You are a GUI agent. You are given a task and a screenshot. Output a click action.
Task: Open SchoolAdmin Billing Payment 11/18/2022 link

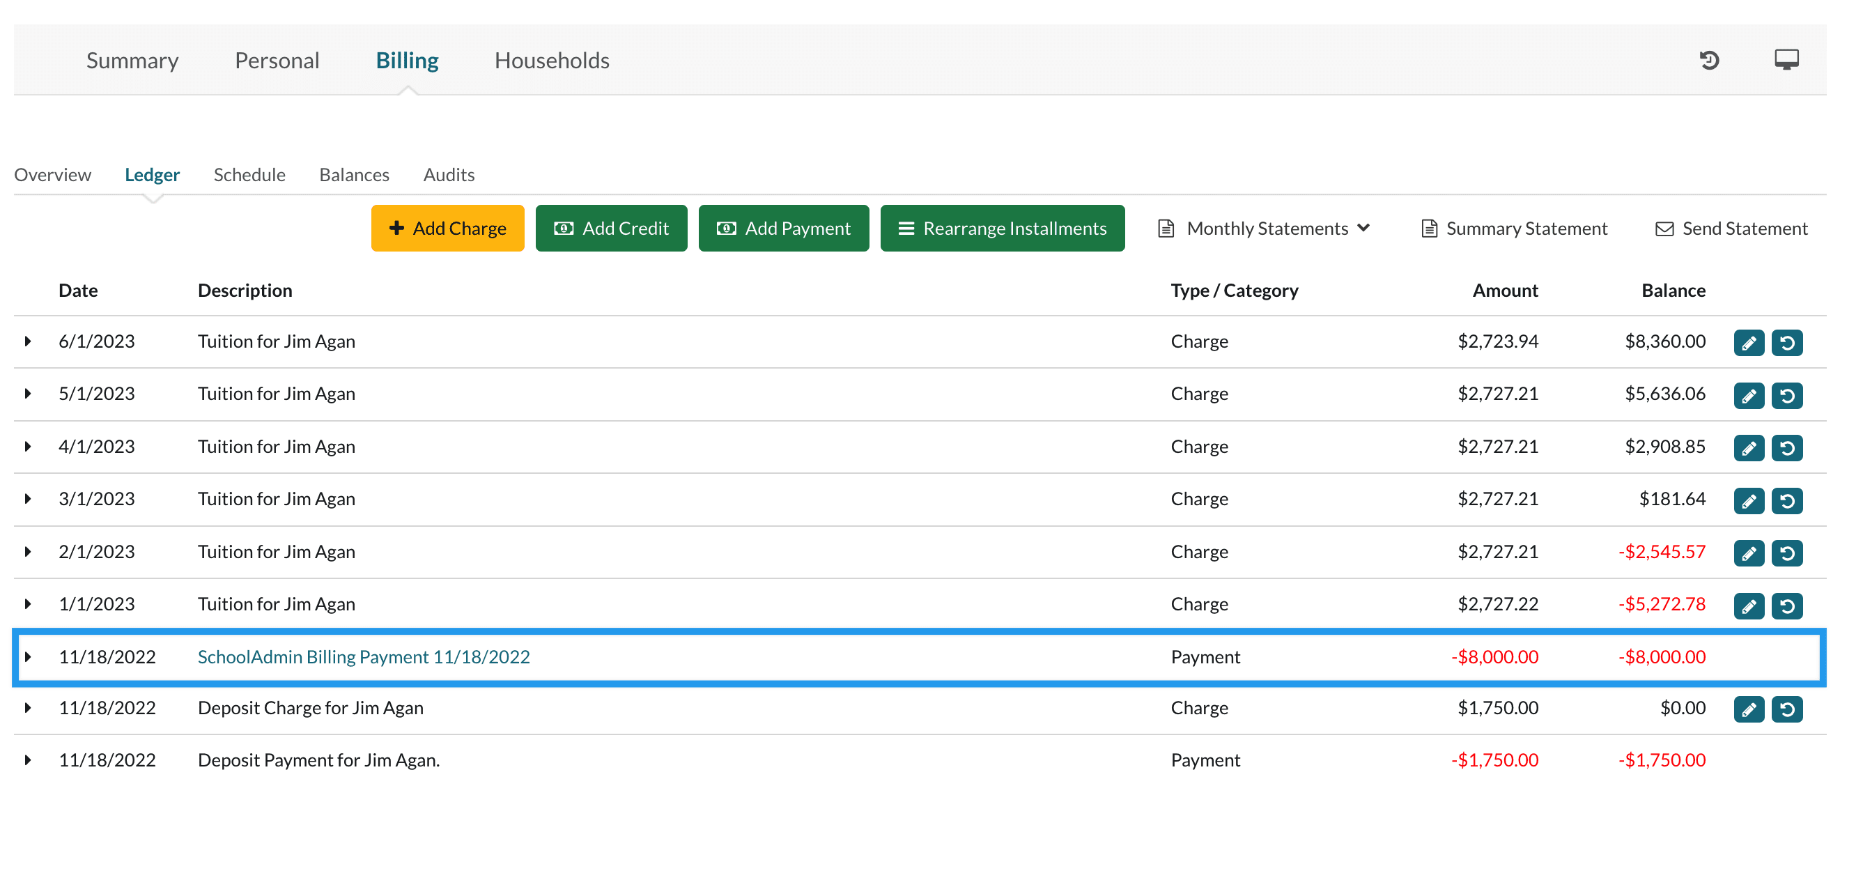(363, 657)
